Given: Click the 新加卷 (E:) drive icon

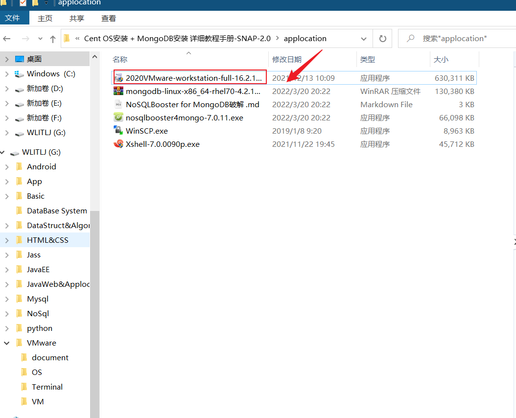Looking at the screenshot, I should point(20,104).
